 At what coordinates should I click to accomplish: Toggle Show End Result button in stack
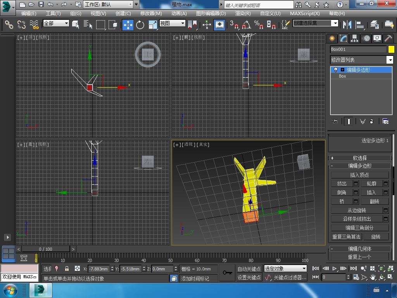(x=349, y=121)
